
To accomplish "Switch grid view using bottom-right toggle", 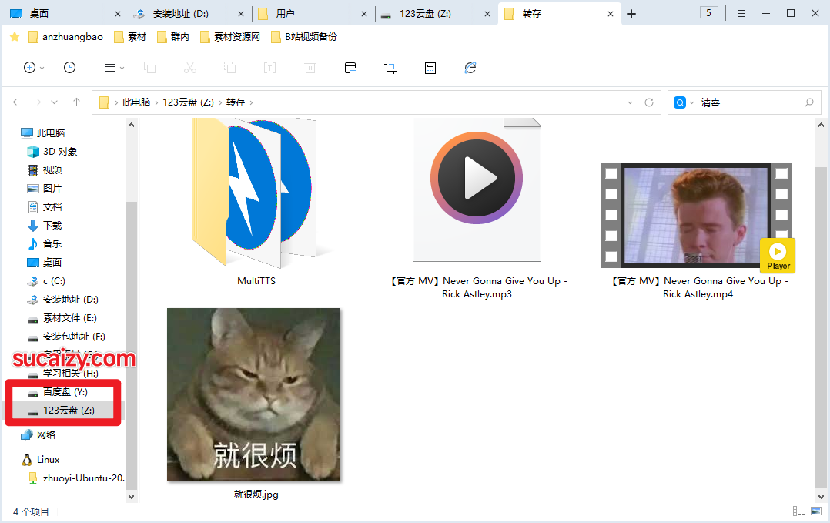I will pyautogui.click(x=816, y=511).
